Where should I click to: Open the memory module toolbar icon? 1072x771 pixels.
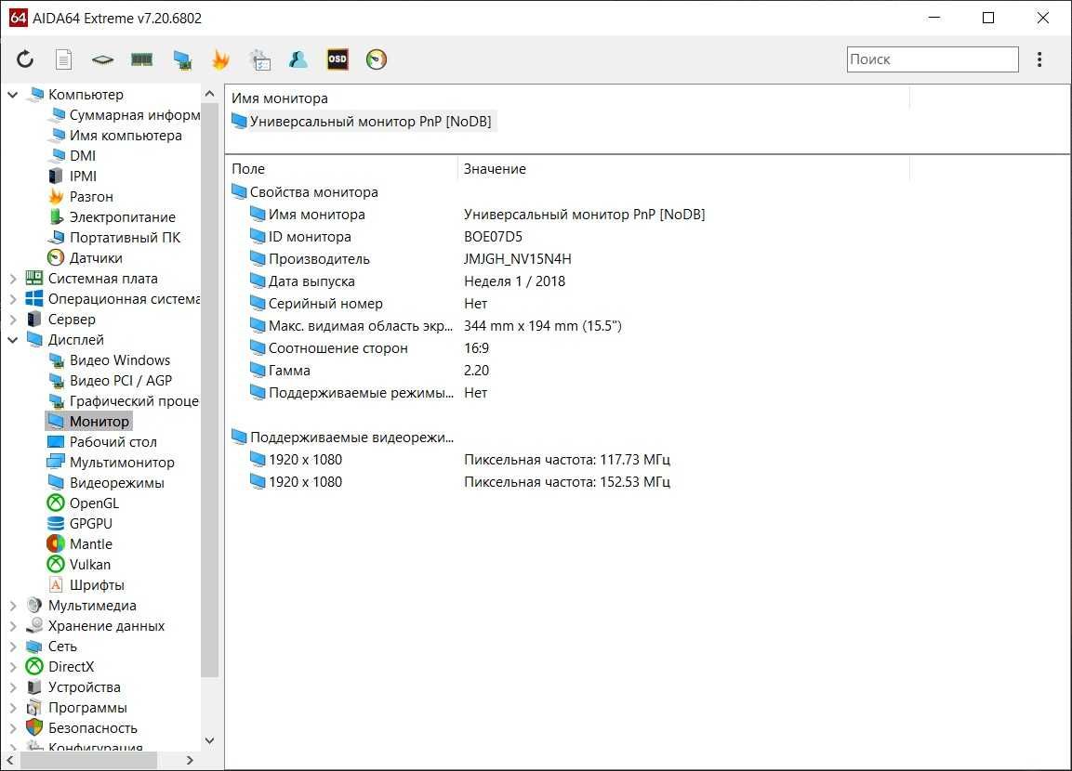(x=141, y=60)
